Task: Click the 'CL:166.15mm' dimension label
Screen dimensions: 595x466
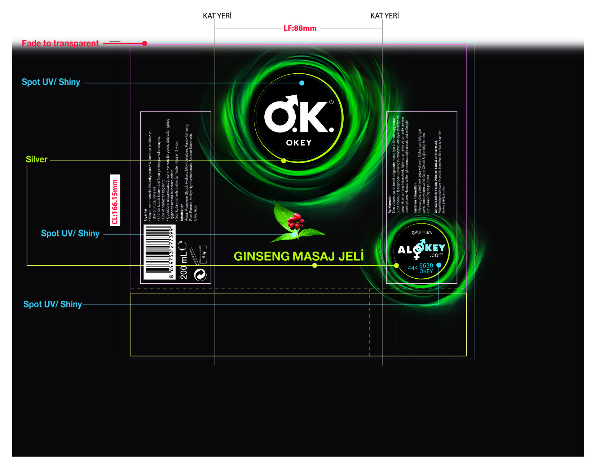Action: click(115, 200)
